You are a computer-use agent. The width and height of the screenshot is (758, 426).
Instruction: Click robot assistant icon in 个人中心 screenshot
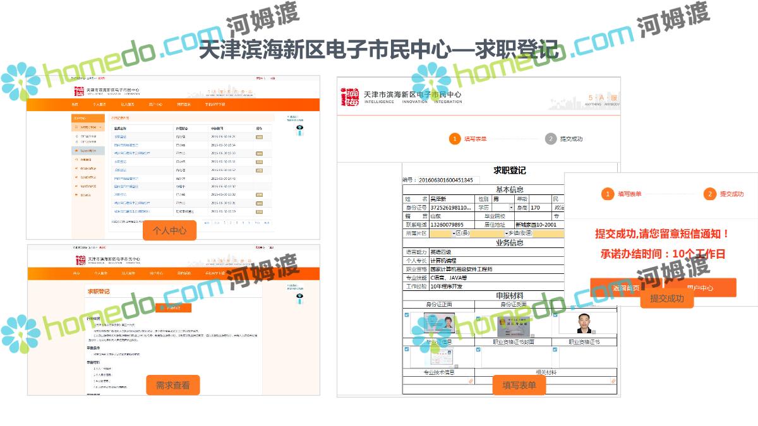coord(299,130)
